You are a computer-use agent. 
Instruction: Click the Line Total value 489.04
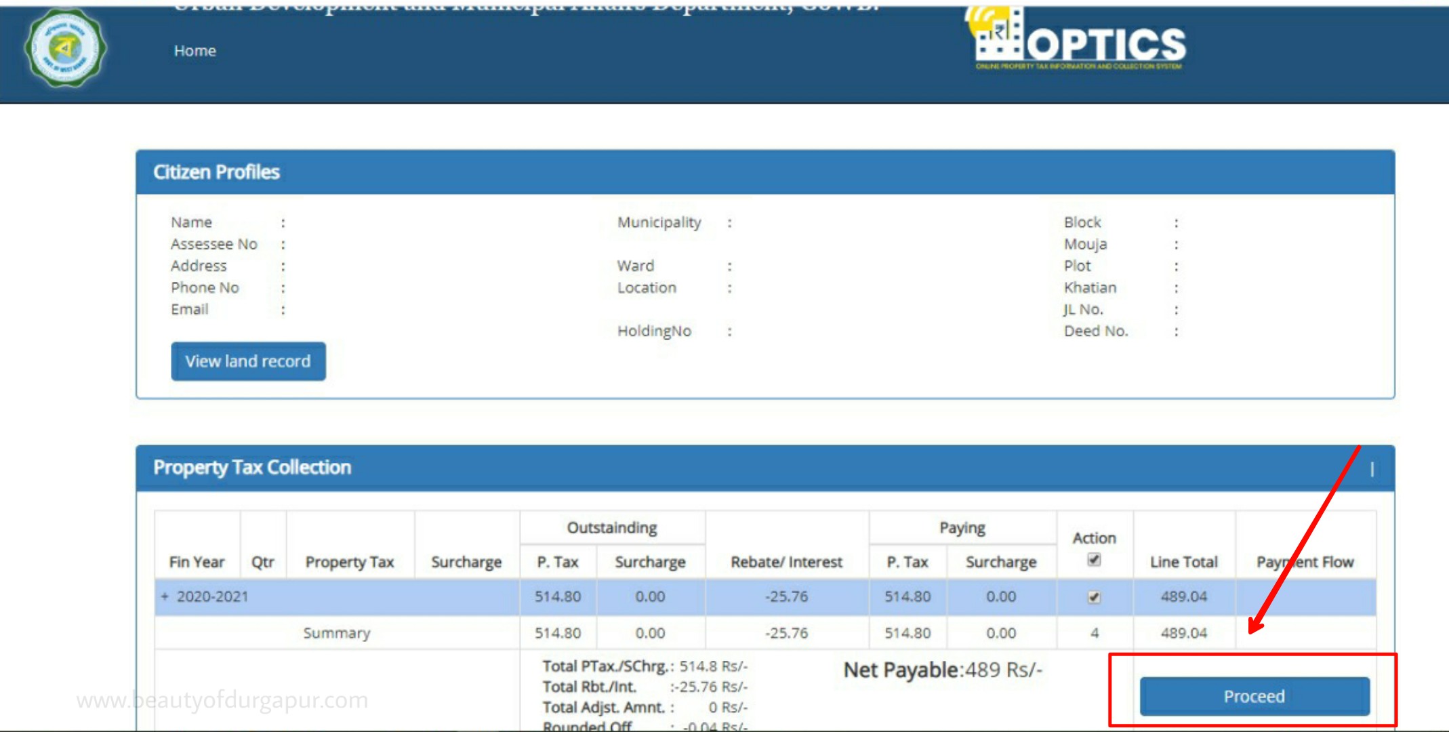point(1184,597)
